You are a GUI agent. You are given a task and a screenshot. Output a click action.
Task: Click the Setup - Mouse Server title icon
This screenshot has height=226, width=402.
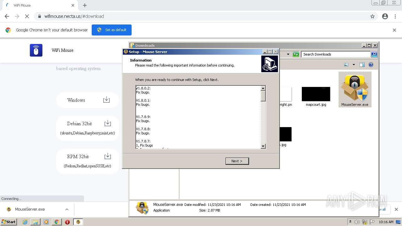coord(126,52)
